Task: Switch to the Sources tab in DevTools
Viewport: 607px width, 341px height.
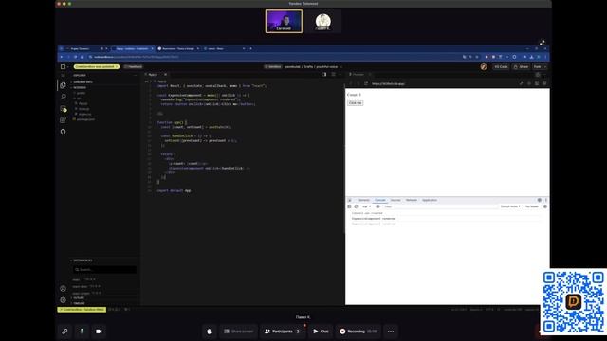Action: point(395,200)
